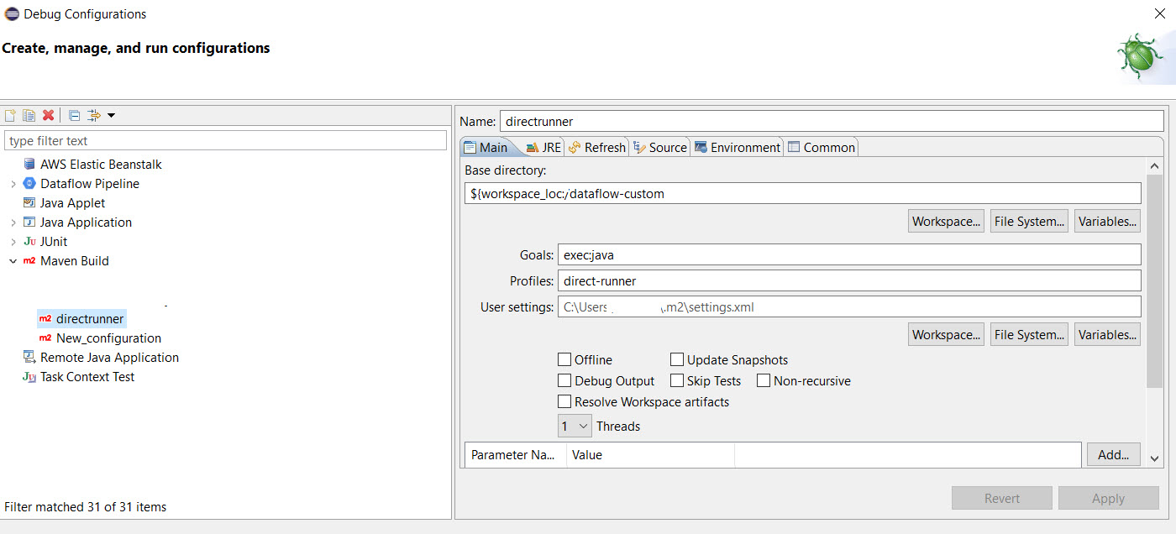Enable Update Snapshots checkbox

click(677, 359)
